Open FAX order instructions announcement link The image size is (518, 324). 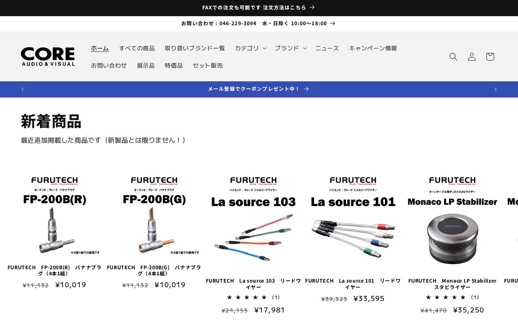(x=259, y=8)
